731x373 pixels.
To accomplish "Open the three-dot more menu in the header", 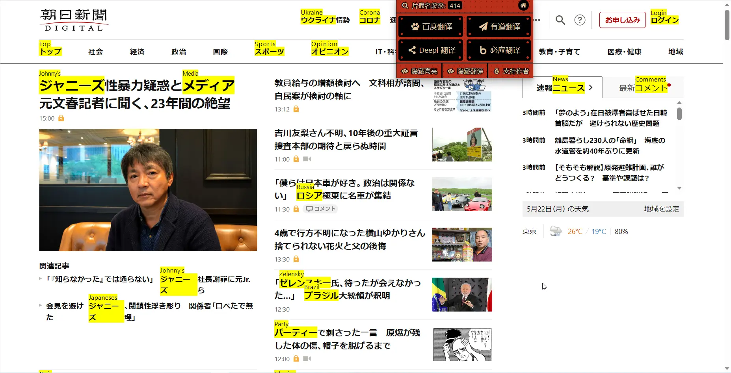I will click(x=537, y=20).
